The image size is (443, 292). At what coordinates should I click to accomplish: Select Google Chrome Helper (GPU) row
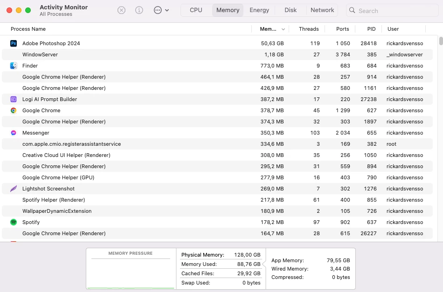[217, 177]
